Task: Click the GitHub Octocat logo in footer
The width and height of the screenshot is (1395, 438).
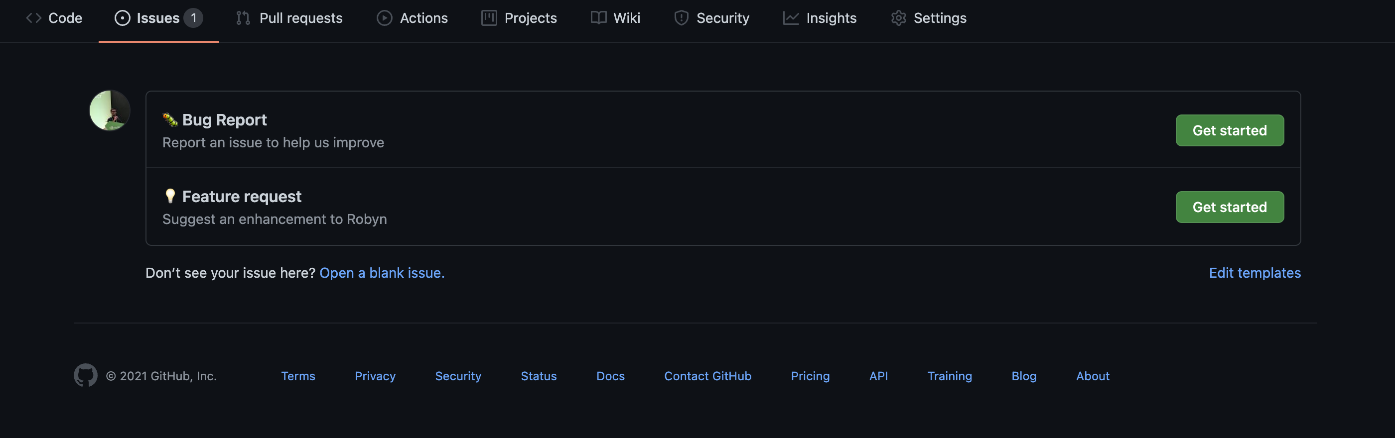Action: click(x=86, y=375)
